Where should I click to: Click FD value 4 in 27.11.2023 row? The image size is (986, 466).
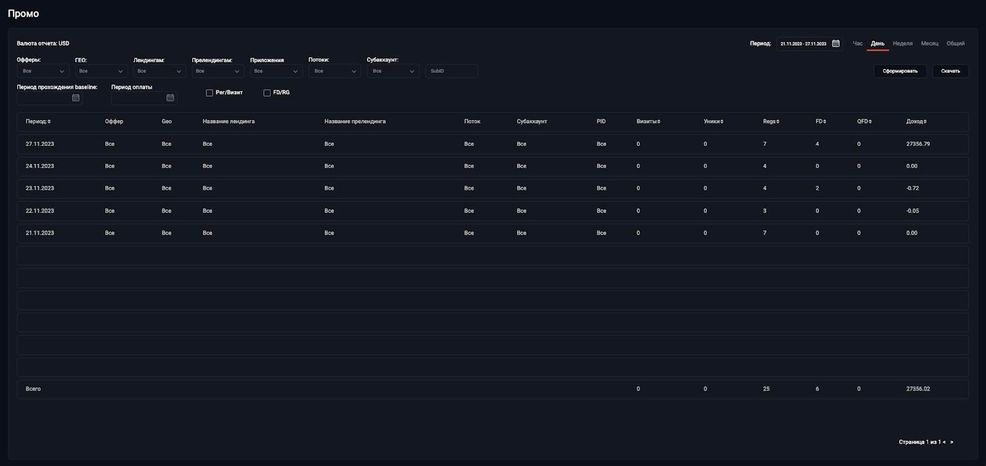817,144
